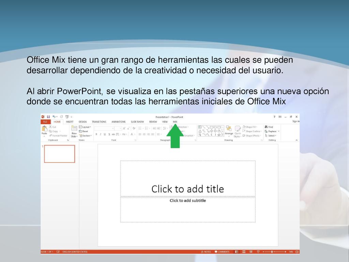Click Reset slide button
This screenshot has width=349, height=262.
[84, 131]
